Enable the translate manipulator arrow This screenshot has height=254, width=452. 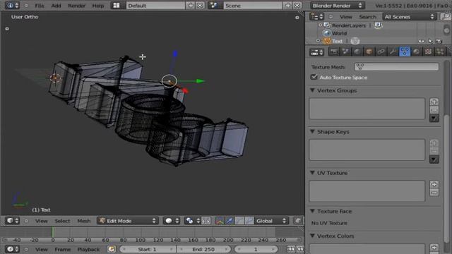tap(230, 221)
